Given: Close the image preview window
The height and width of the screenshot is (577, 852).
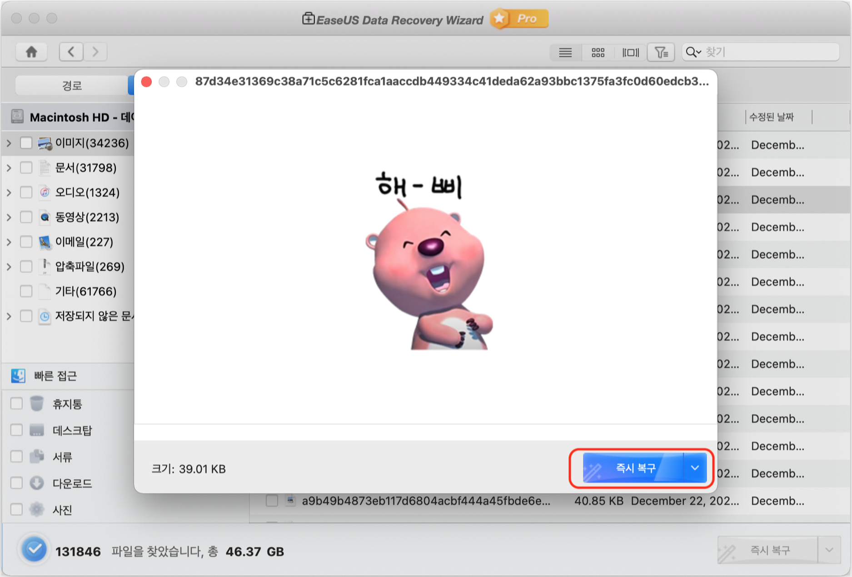Looking at the screenshot, I should tap(146, 82).
